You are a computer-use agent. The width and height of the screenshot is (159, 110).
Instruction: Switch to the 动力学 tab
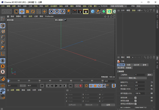136,65
